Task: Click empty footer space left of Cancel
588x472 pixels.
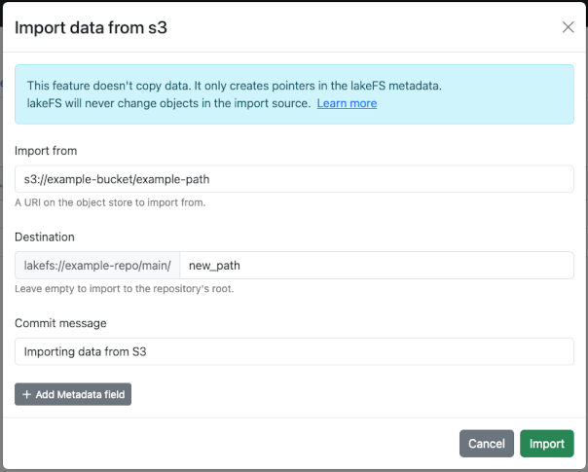Action: pyautogui.click(x=234, y=444)
